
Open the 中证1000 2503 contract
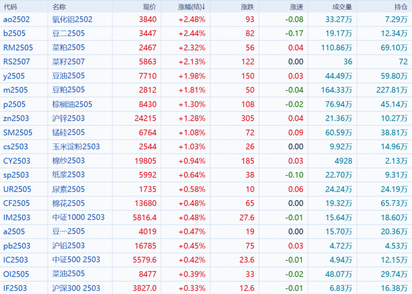point(78,217)
